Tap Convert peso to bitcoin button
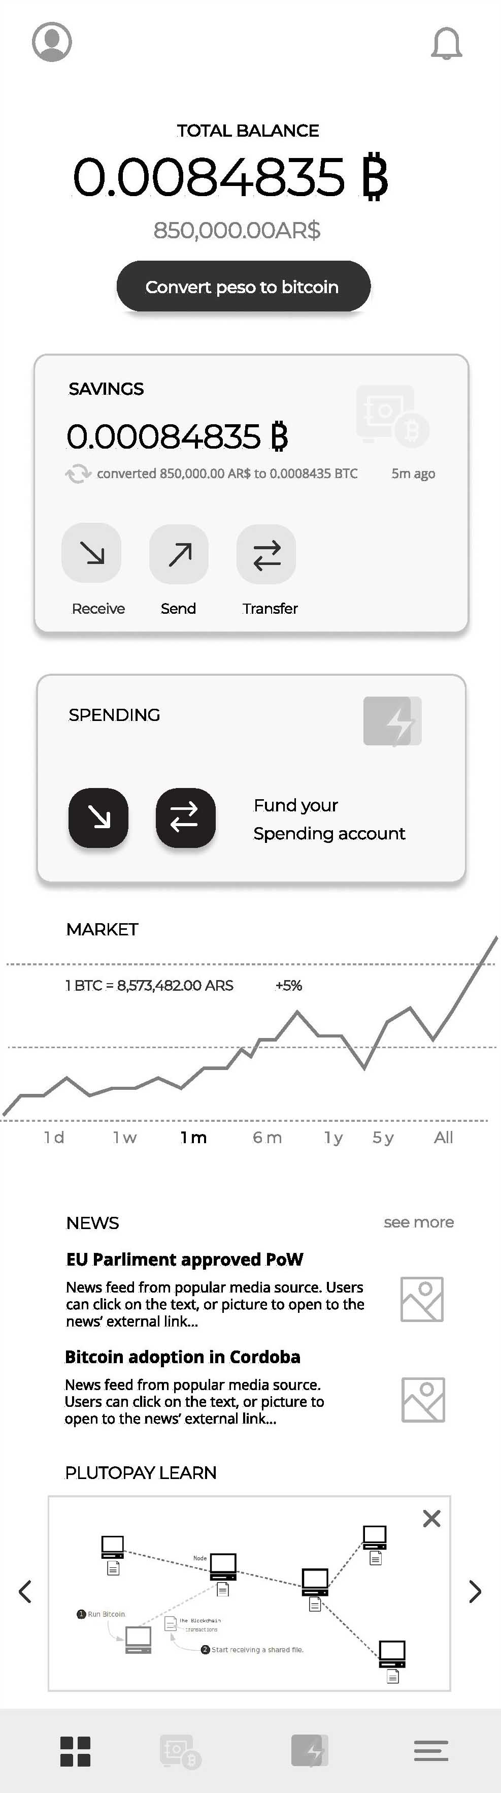This screenshot has width=501, height=1793. (x=244, y=286)
